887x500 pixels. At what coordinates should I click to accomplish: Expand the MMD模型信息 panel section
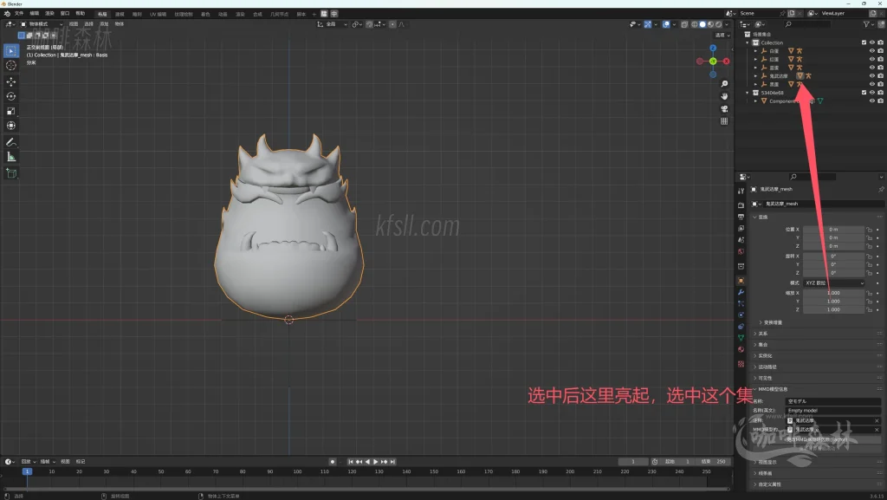(772, 389)
